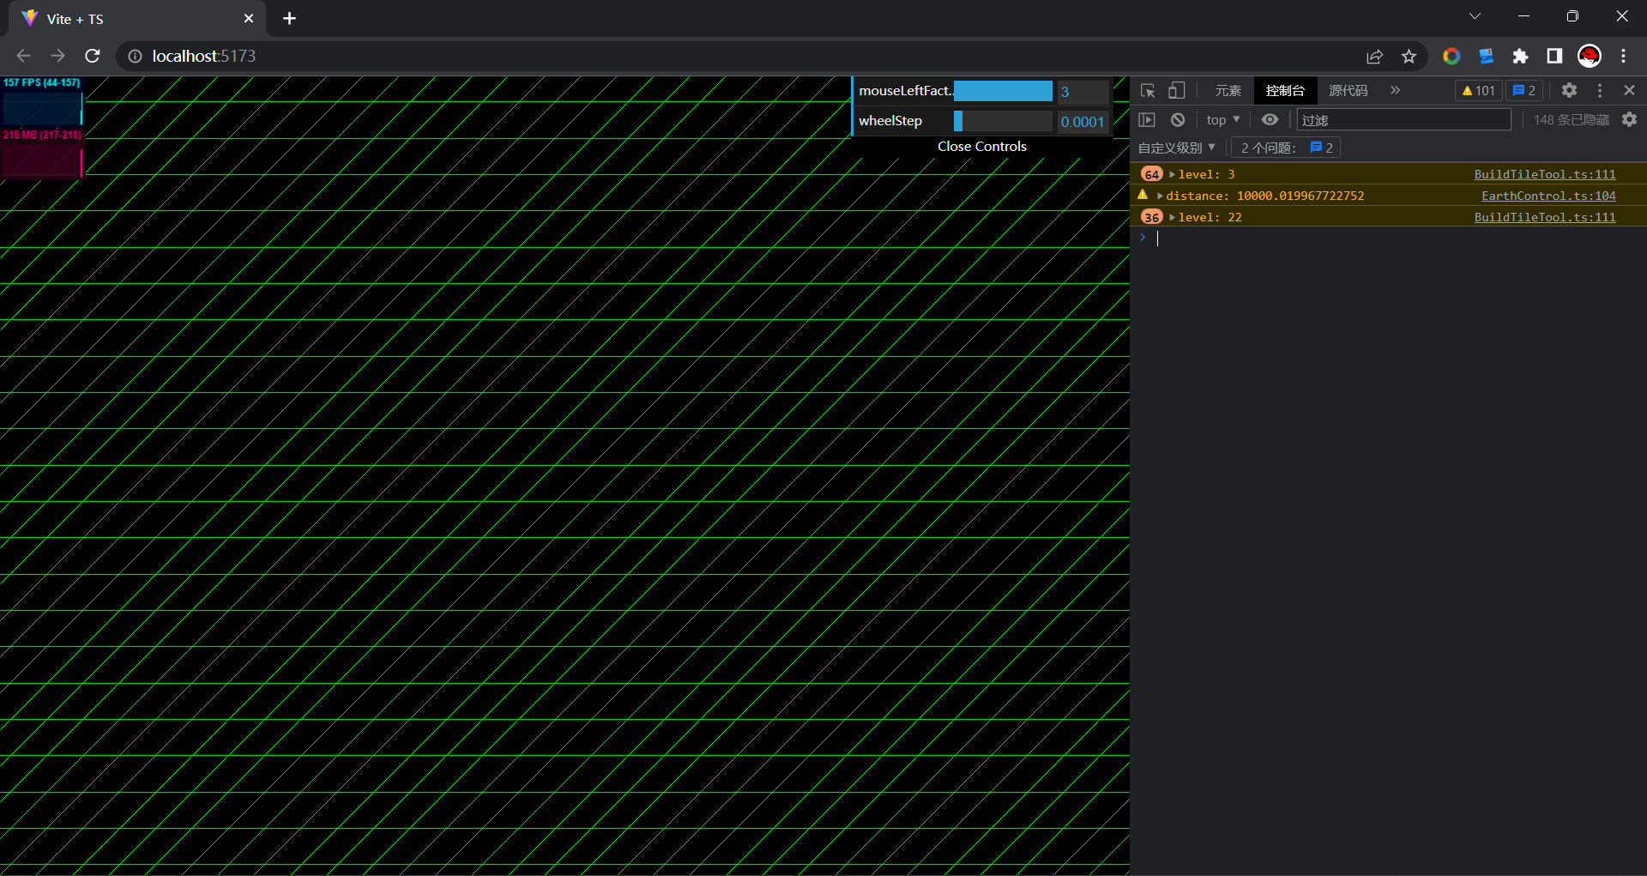
Task: Clear the console with the ban icon
Action: [1178, 120]
